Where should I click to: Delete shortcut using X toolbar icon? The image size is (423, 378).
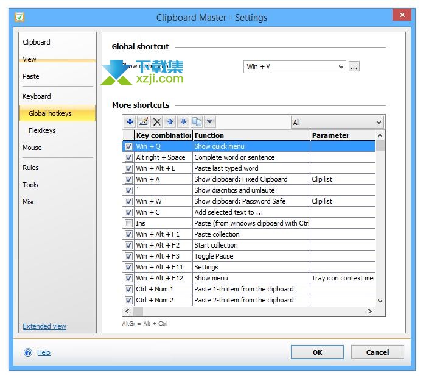(x=157, y=122)
